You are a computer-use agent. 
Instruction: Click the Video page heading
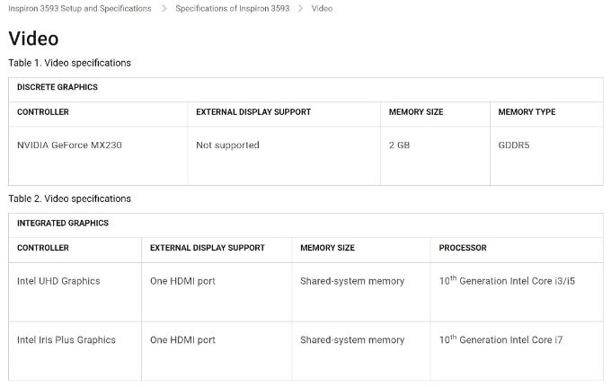tap(33, 39)
